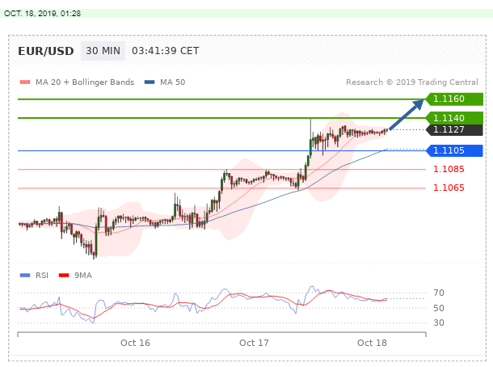Image resolution: width=493 pixels, height=367 pixels.
Task: Select the 1.1105 pivot price tag
Action: [x=454, y=150]
